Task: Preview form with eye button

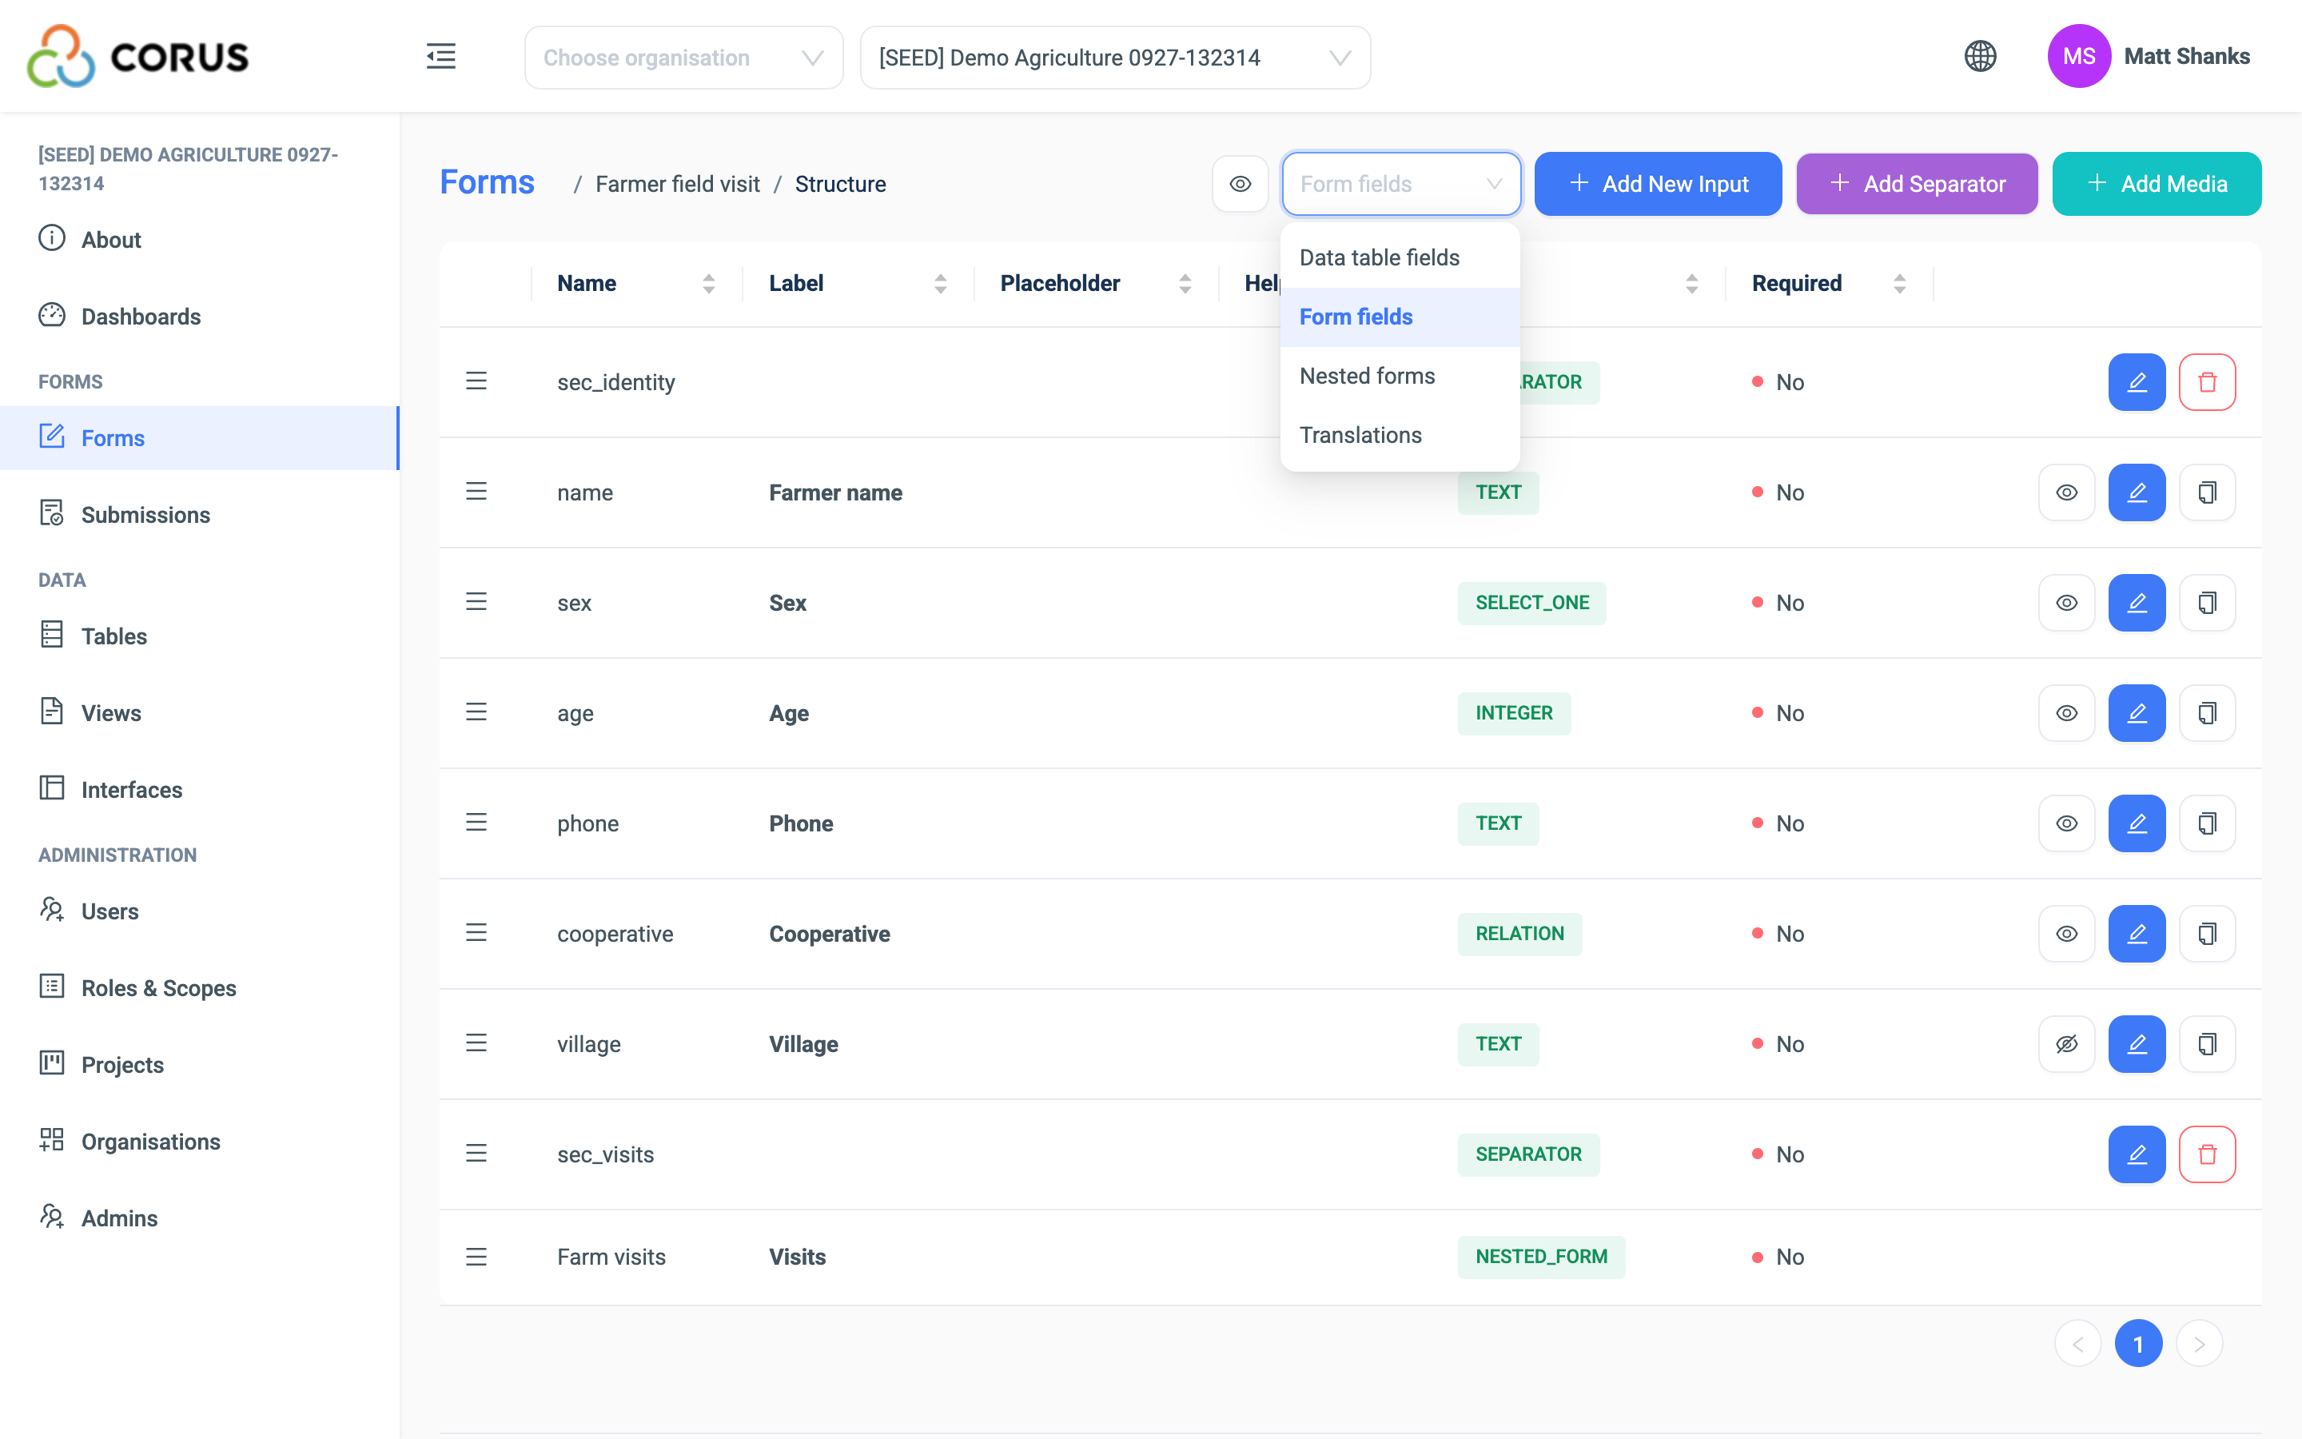Action: (x=1240, y=184)
